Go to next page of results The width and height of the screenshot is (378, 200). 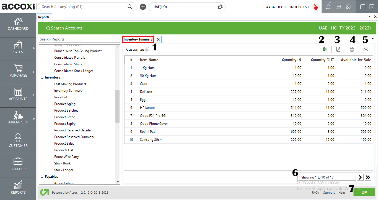coord(360,177)
